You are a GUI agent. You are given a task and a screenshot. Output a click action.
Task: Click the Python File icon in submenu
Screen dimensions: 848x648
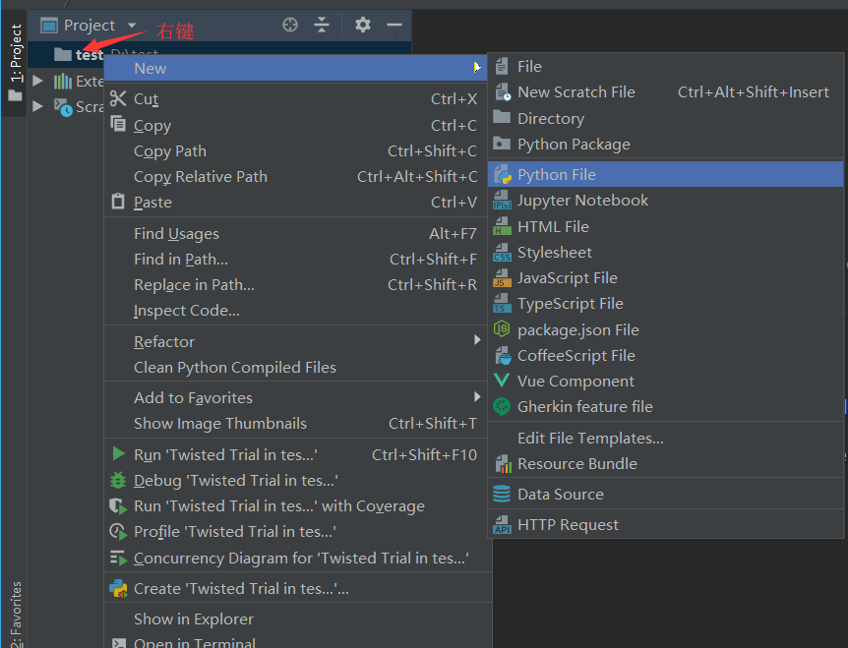tap(503, 175)
